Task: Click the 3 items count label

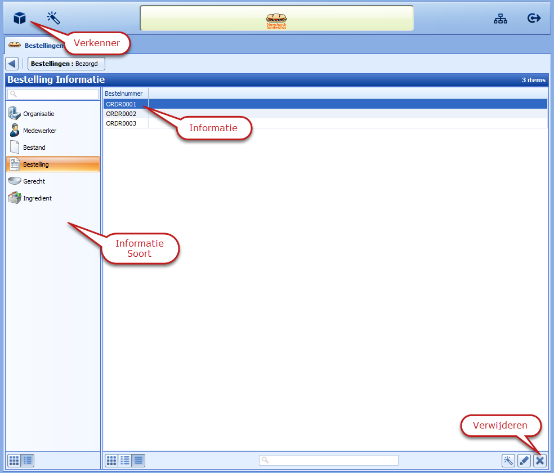Action: click(534, 80)
